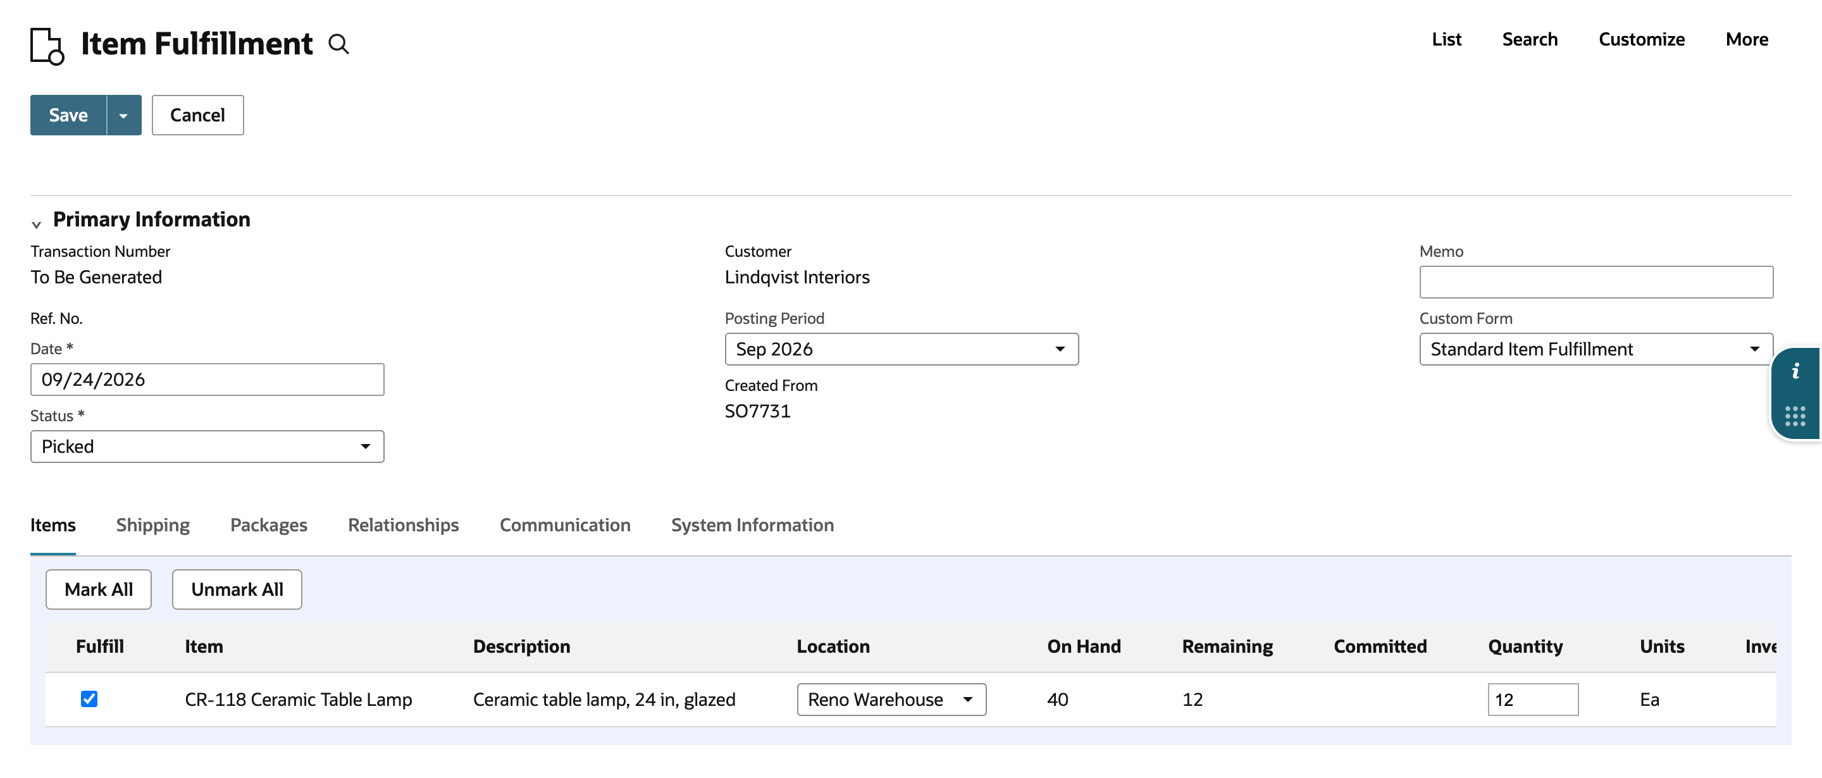Image resolution: width=1822 pixels, height=778 pixels.
Task: Uncheck Fulfill for CR-118 Ceramic Table Lamp
Action: 89,699
